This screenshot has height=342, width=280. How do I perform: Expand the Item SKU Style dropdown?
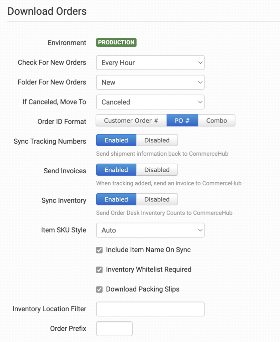[150, 230]
